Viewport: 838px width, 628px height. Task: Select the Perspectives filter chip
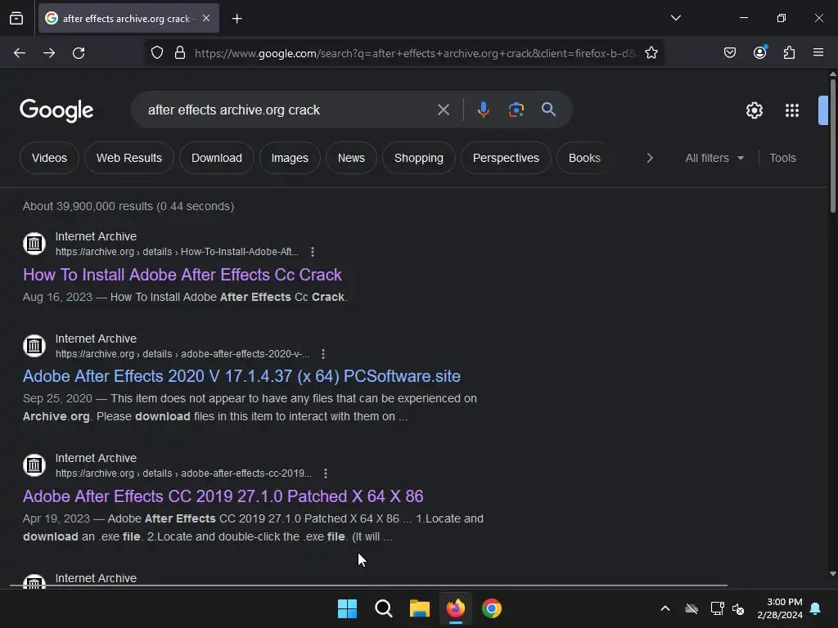click(x=506, y=158)
